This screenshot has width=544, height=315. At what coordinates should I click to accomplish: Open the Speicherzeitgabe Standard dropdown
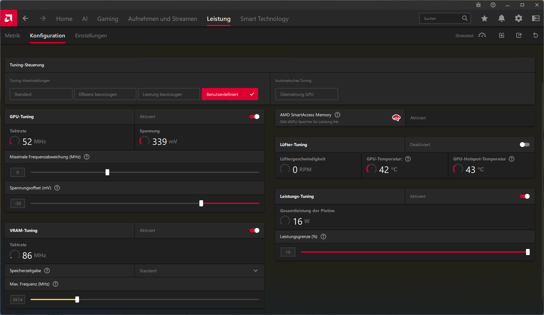(199, 271)
